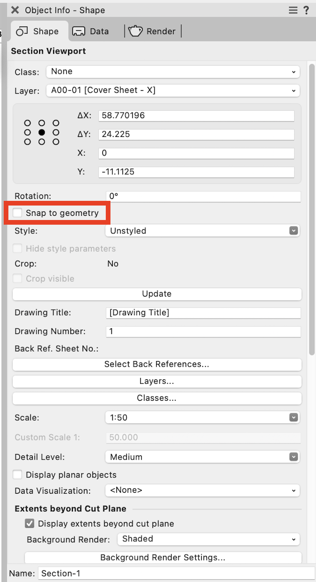The width and height of the screenshot is (316, 582).
Task: Switch to the Render tab
Action: [x=152, y=31]
